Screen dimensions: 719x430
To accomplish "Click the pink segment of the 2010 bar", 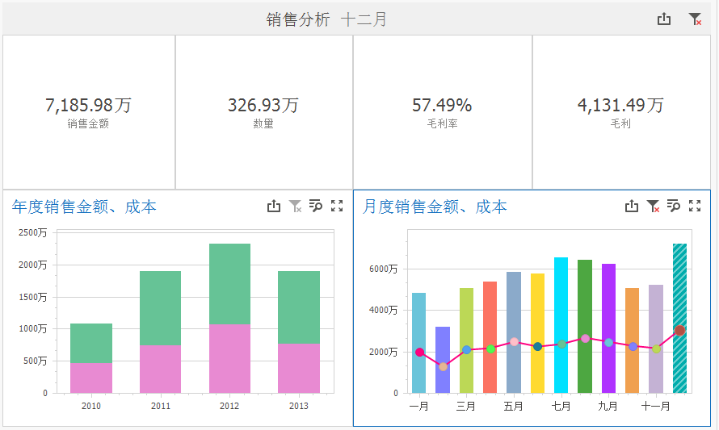I will pos(91,378).
